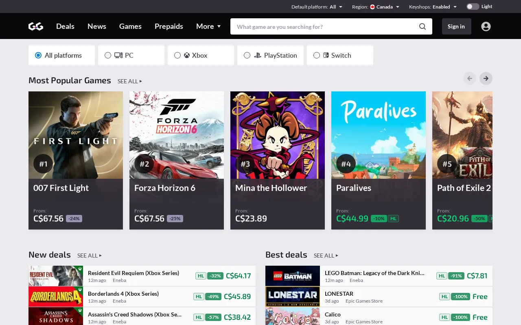Image resolution: width=521 pixels, height=325 pixels.
Task: Click the New deals heading
Action: coord(50,255)
